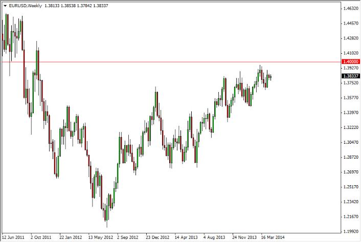Viewport: 361px width, 242px height.
Task: Click the 2 Oct 2011 date label
Action: tap(41, 237)
